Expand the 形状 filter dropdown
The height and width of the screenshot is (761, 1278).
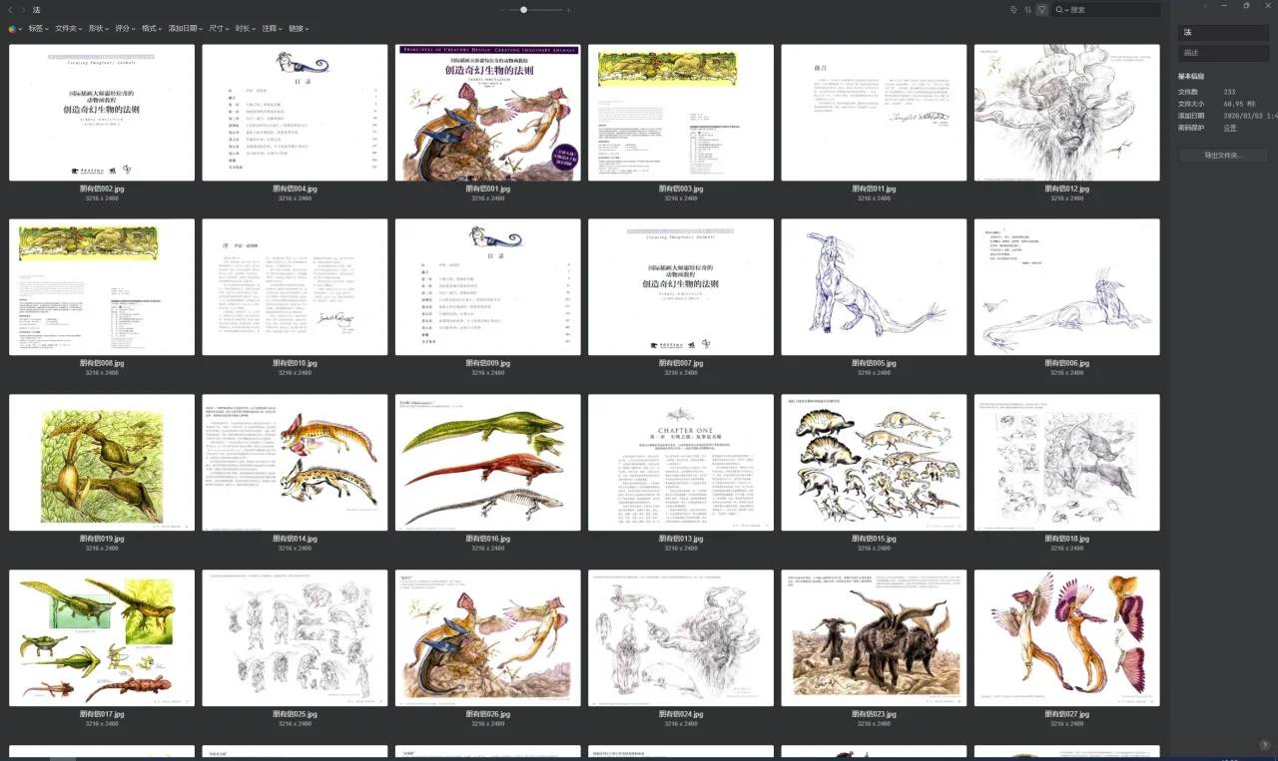[x=99, y=29]
